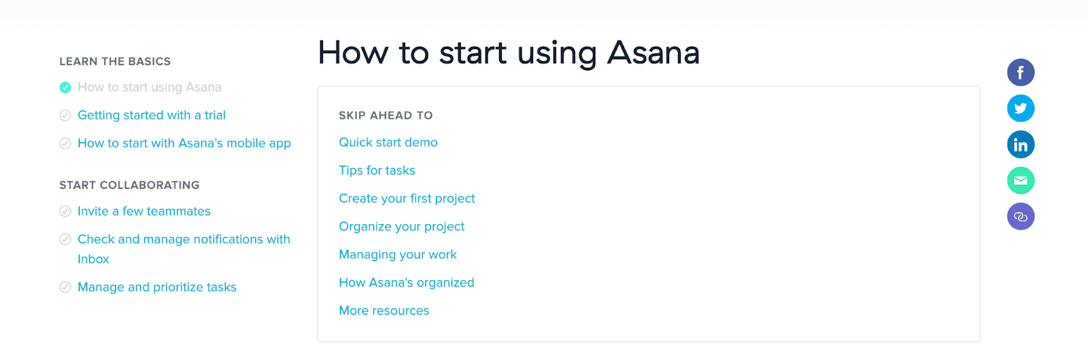
Task: Go to More resources section
Action: point(384,310)
